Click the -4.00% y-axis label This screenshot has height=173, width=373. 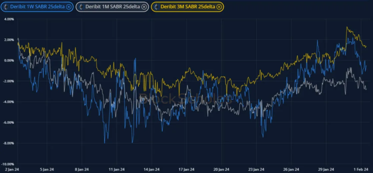(9, 102)
